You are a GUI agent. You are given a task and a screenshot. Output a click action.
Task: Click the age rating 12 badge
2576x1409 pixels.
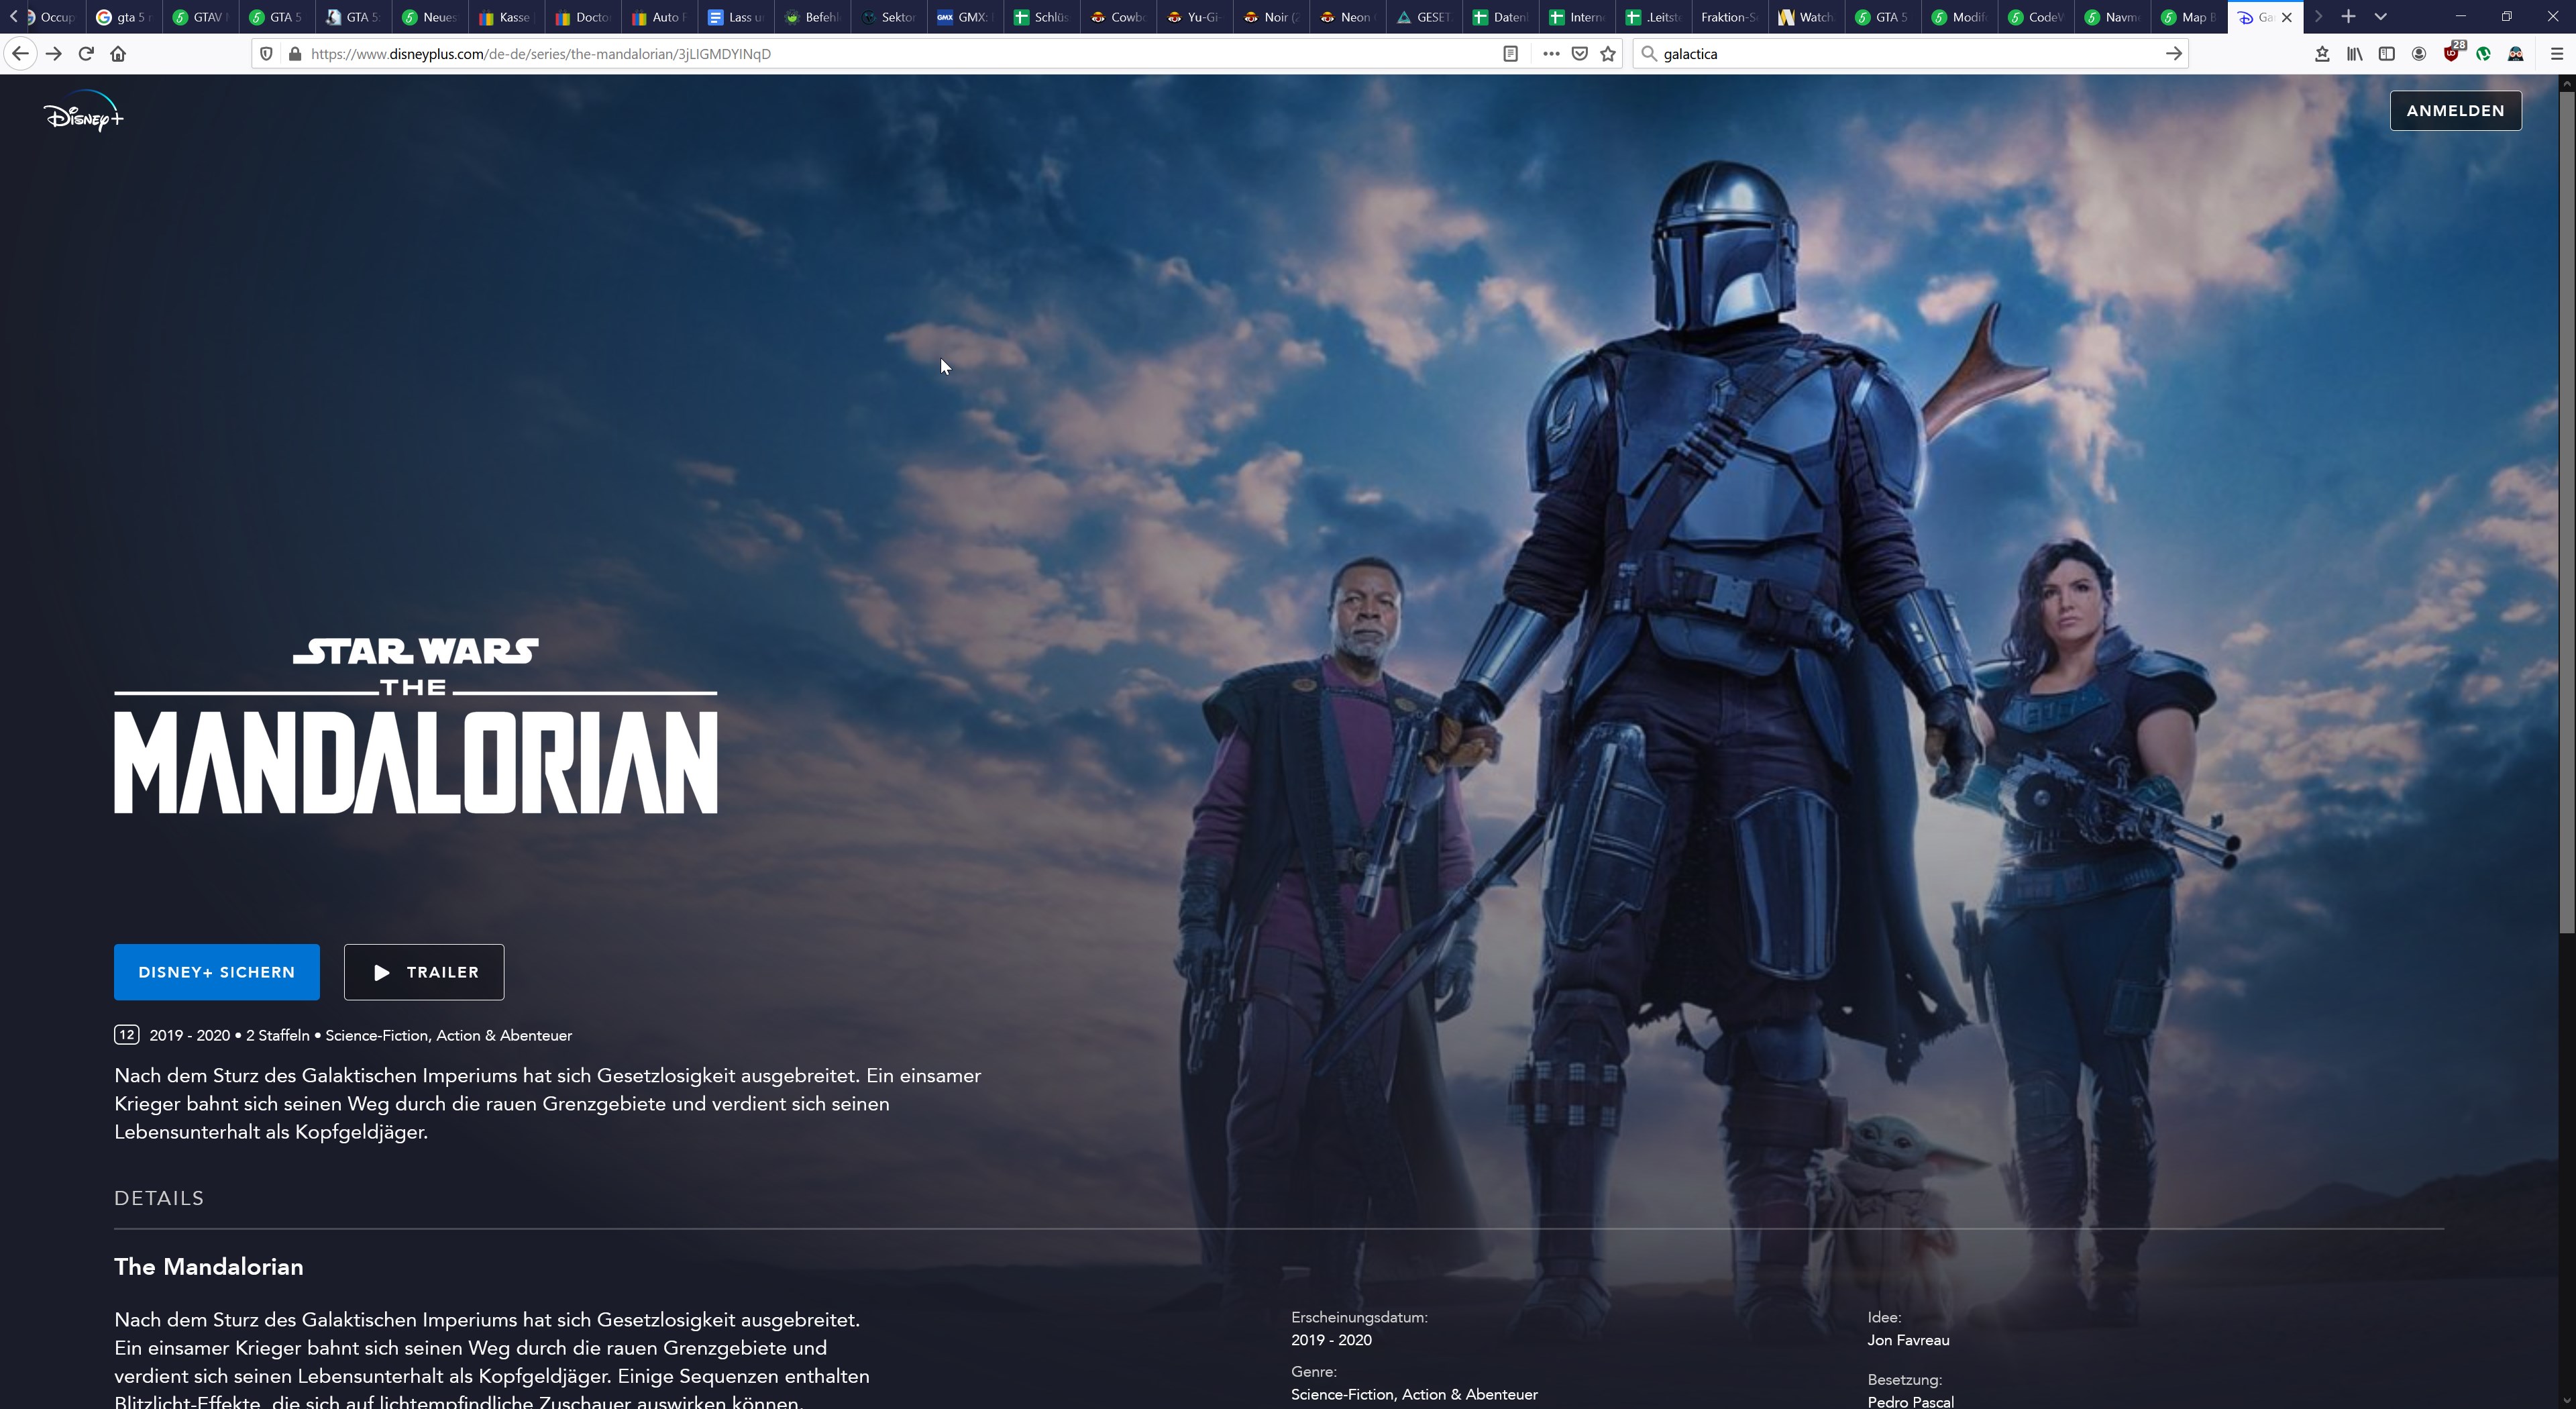pyautogui.click(x=126, y=1035)
